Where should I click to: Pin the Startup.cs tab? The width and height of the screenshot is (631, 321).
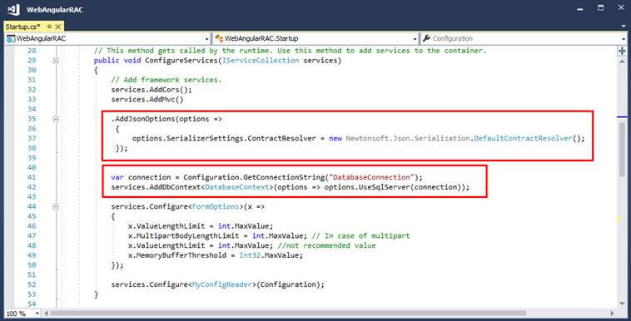[49, 27]
